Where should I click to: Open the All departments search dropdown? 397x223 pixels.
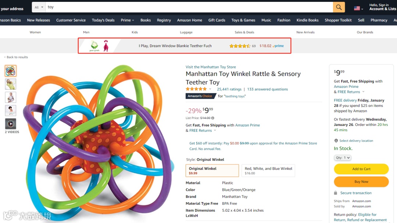point(39,7)
